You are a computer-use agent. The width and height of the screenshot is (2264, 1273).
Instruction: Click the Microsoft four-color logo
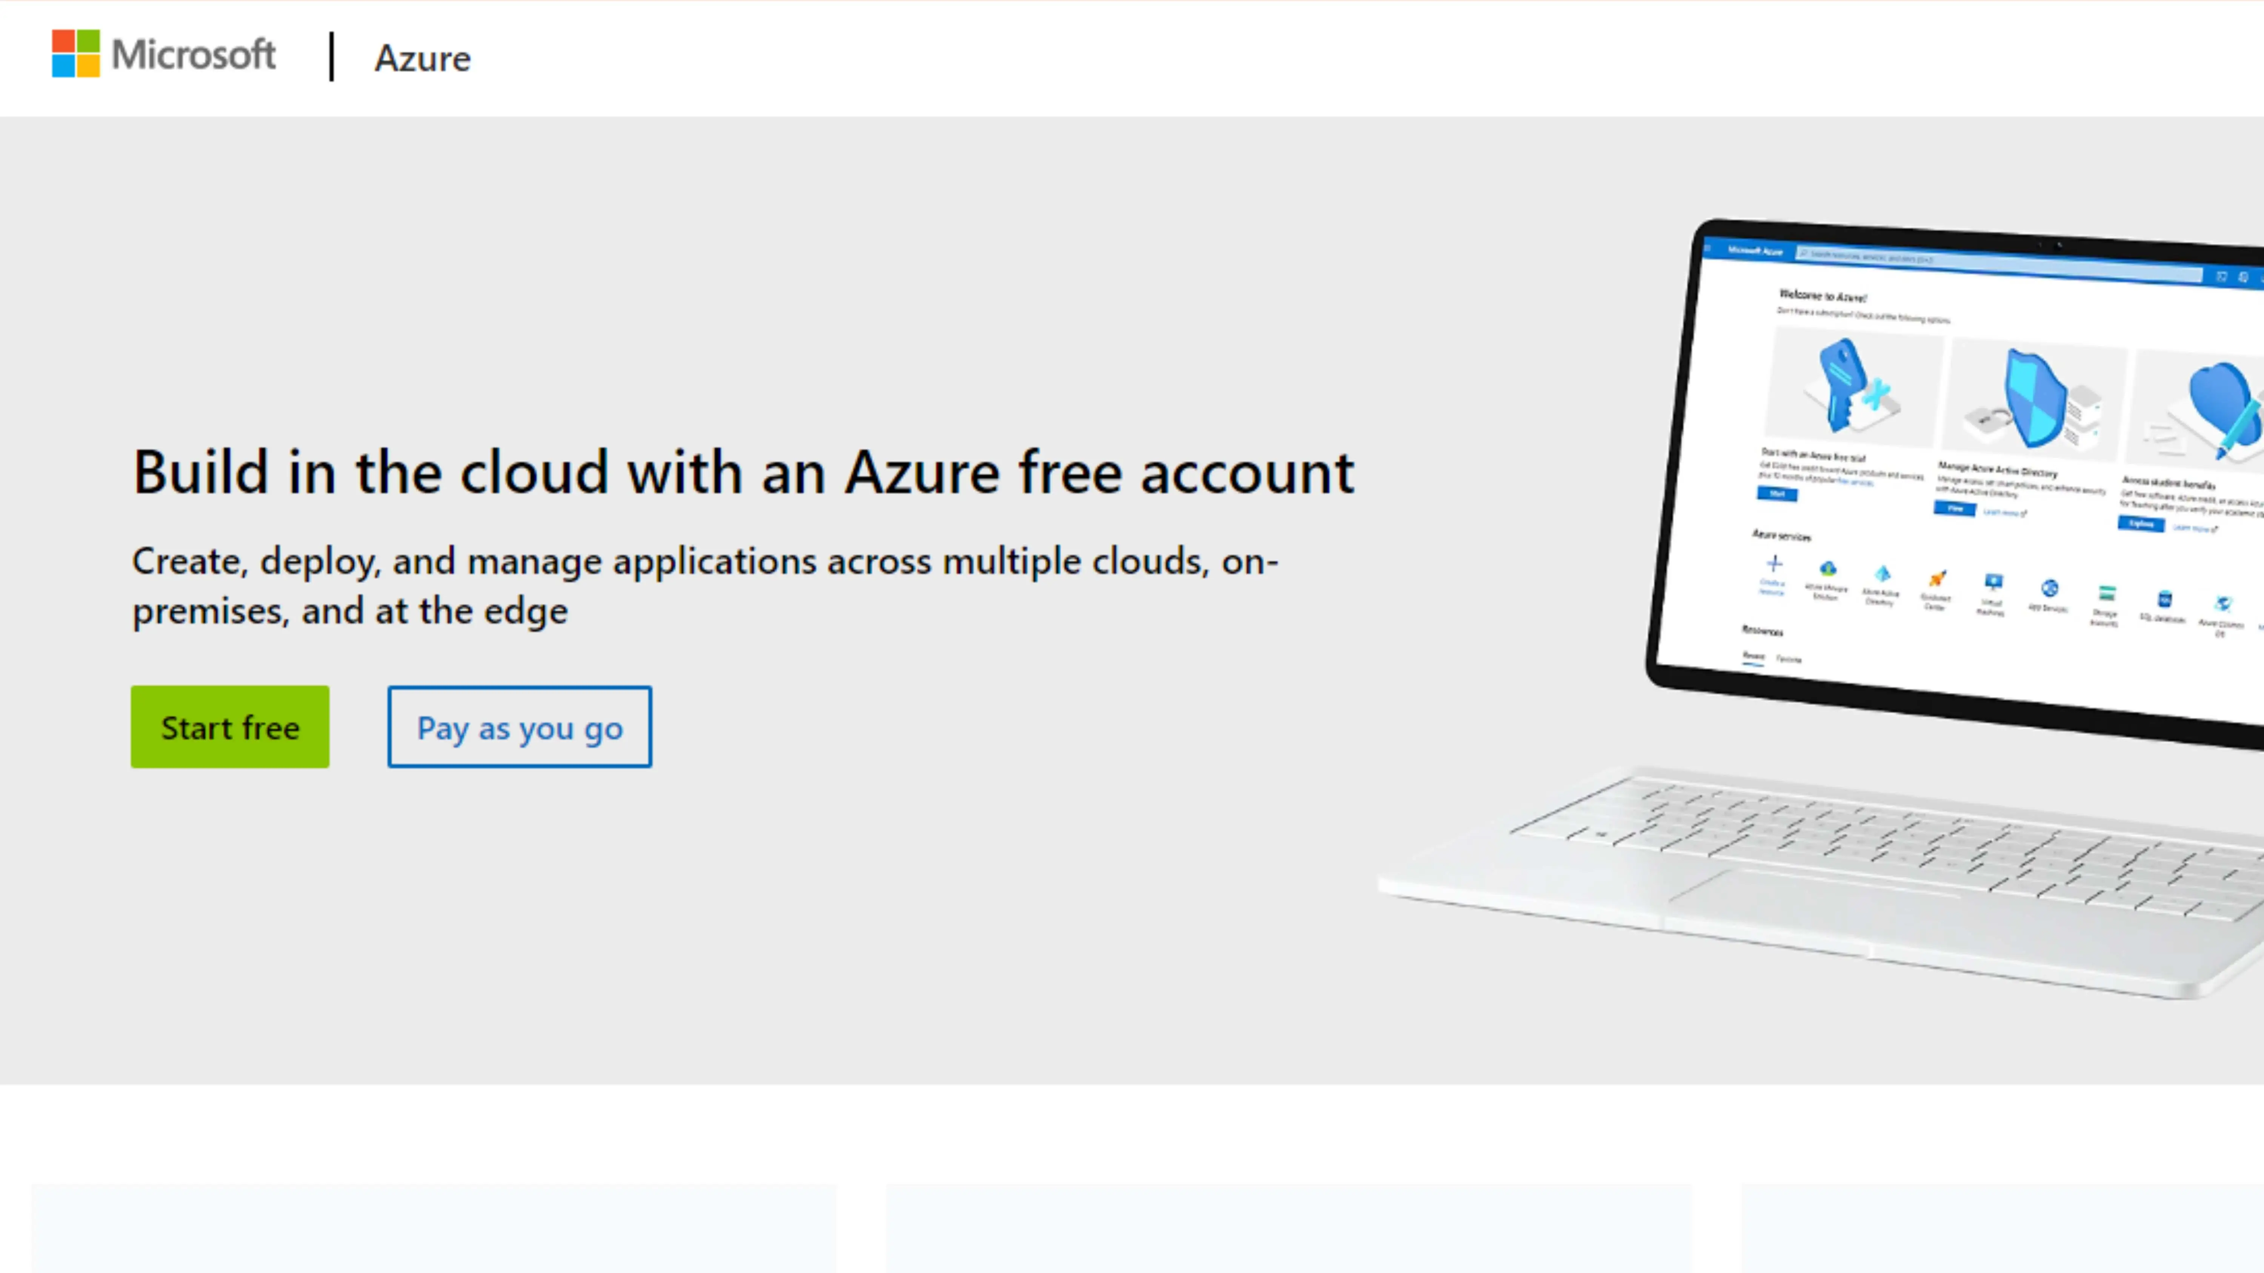coord(75,54)
